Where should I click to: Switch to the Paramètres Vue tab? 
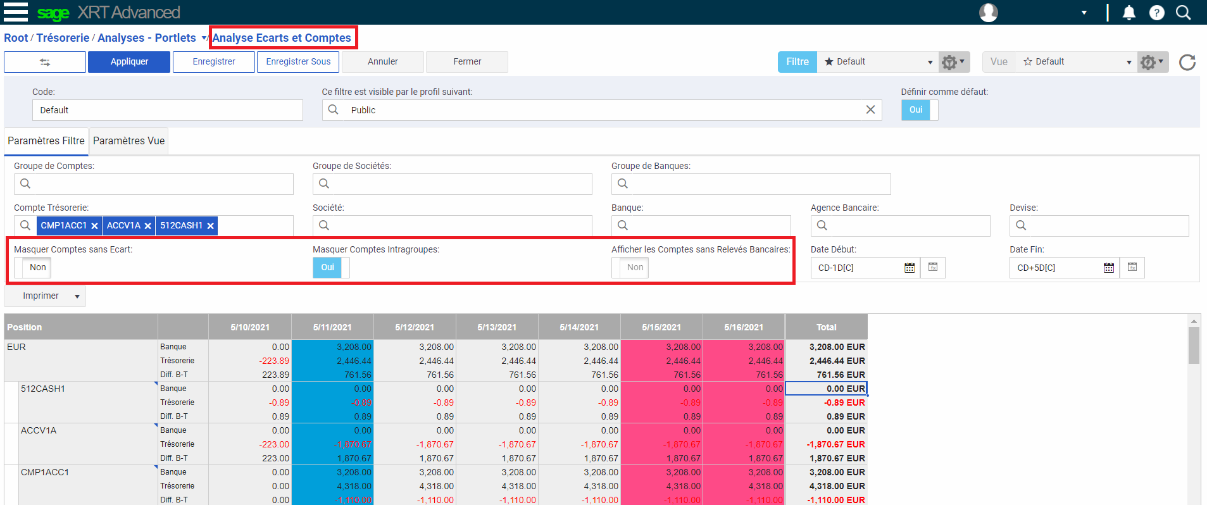128,141
